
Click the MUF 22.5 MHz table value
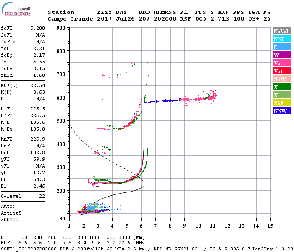click(x=124, y=243)
